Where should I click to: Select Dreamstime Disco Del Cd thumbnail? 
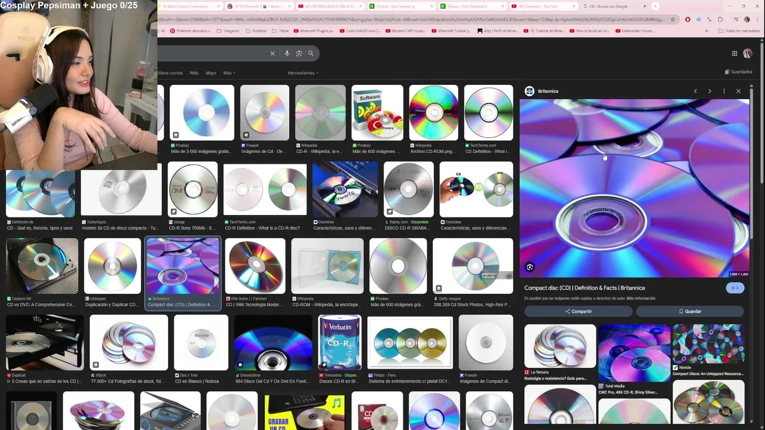[x=273, y=343]
